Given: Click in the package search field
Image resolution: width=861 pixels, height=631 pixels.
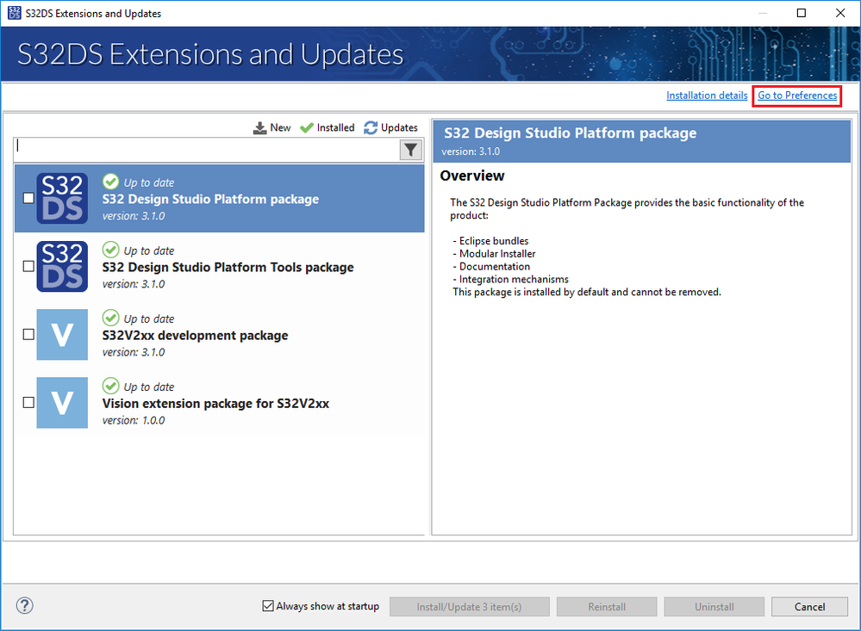Looking at the screenshot, I should [x=207, y=150].
